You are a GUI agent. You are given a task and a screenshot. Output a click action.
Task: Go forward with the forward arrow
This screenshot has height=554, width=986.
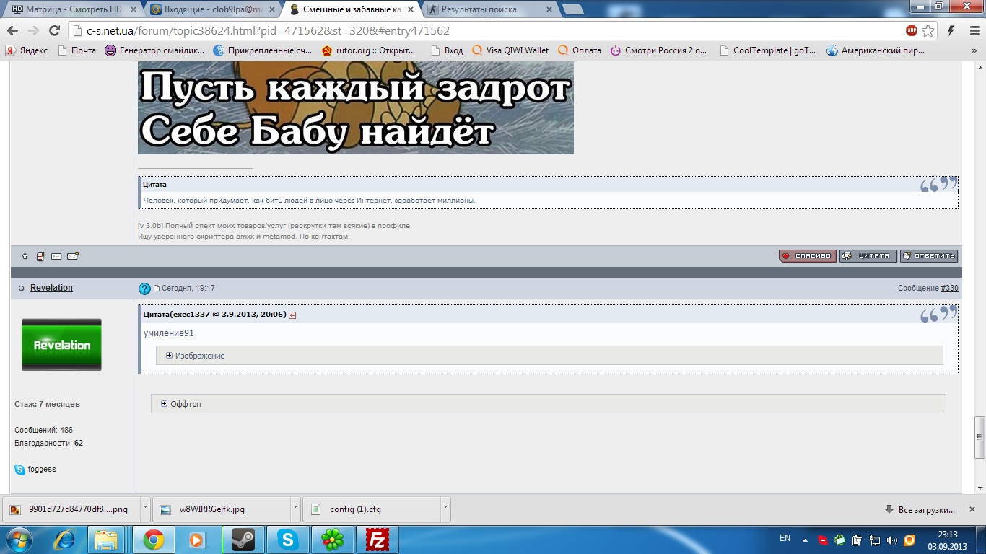click(33, 30)
